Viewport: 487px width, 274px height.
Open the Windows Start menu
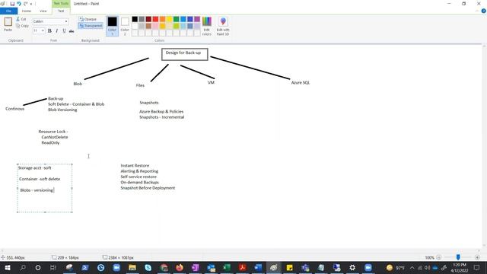coord(7,267)
